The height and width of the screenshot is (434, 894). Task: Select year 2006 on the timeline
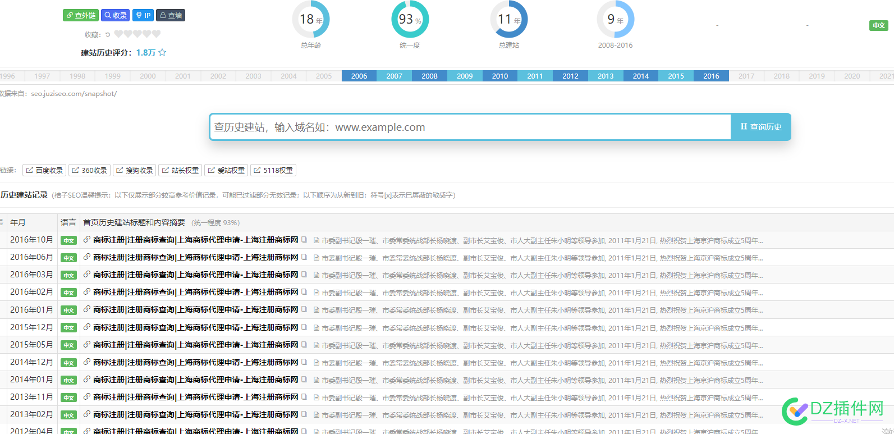click(x=359, y=76)
